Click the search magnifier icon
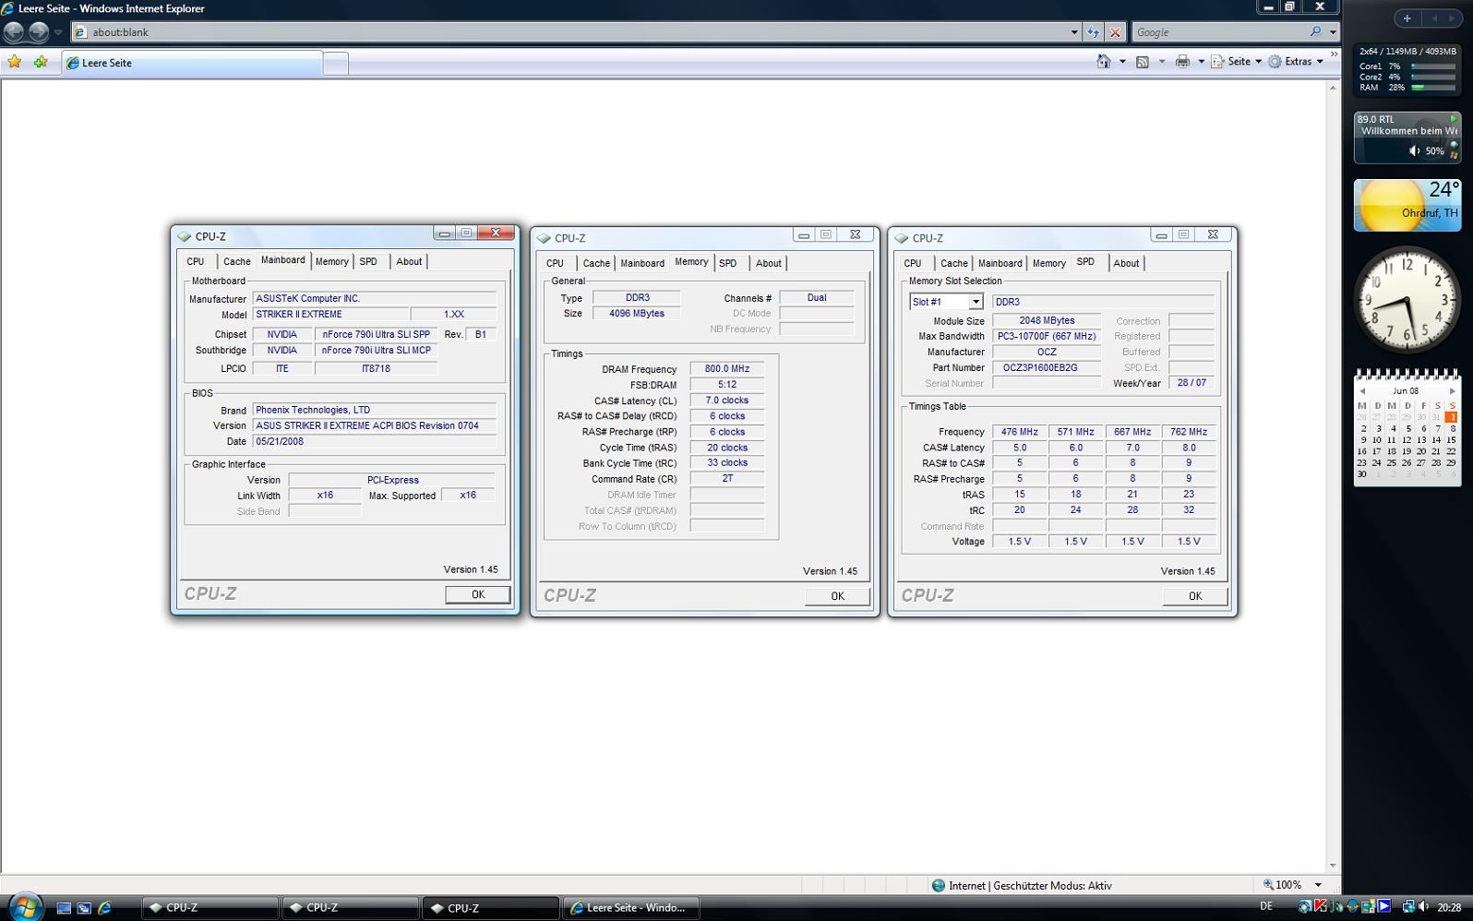This screenshot has height=921, width=1473. pos(1315,31)
